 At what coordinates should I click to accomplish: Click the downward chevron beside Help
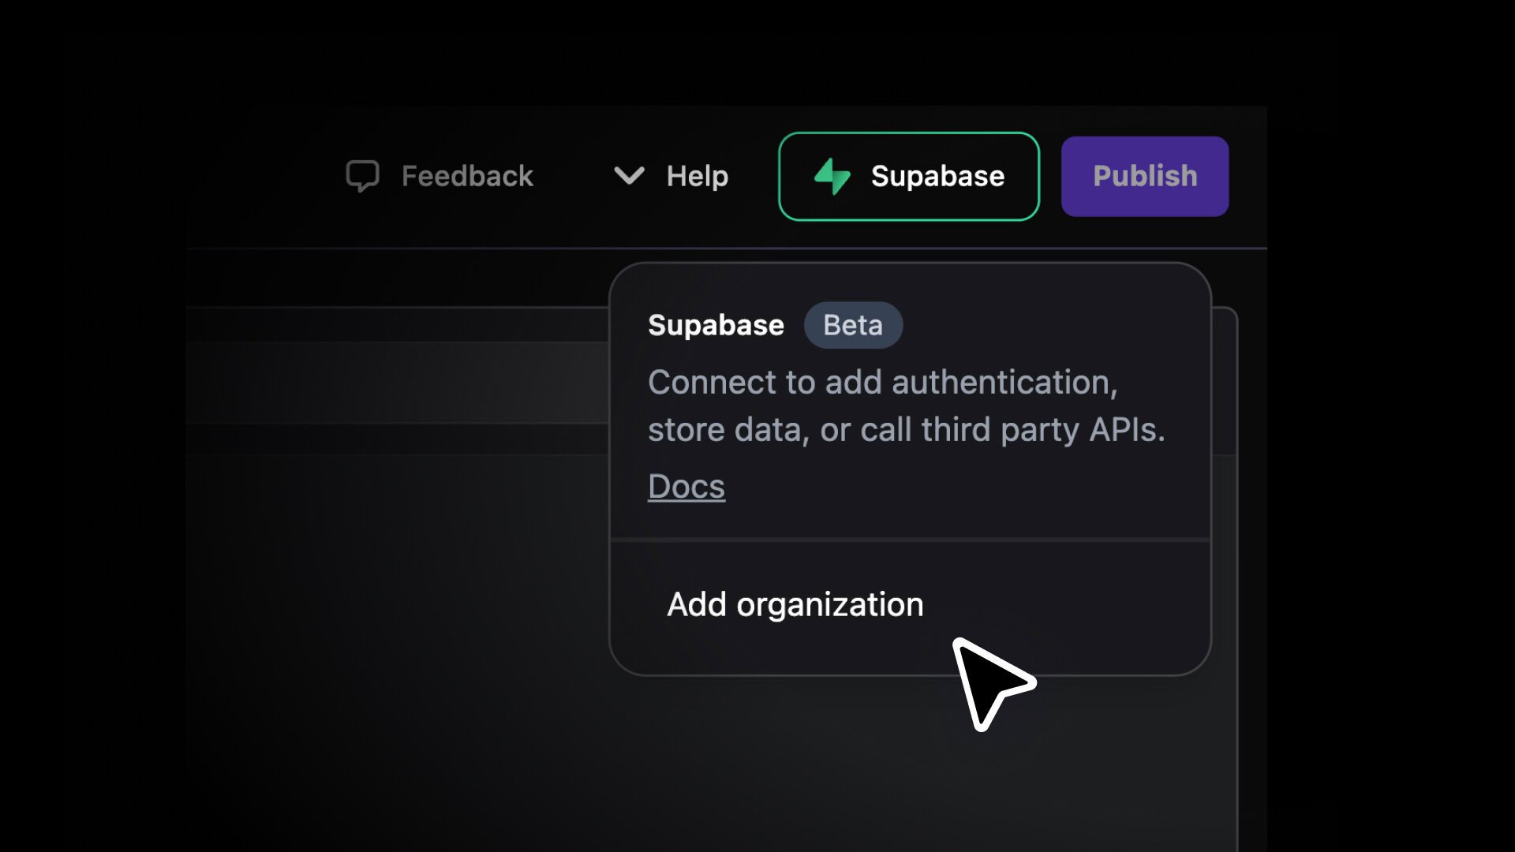(629, 176)
